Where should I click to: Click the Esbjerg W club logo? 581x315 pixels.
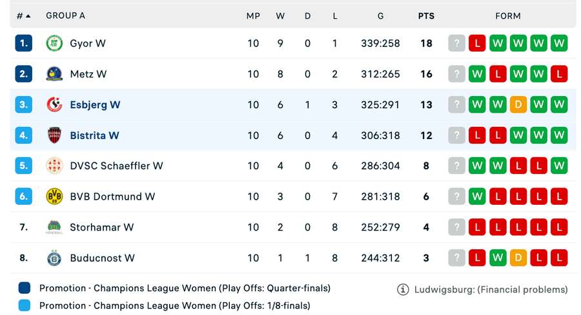click(54, 104)
